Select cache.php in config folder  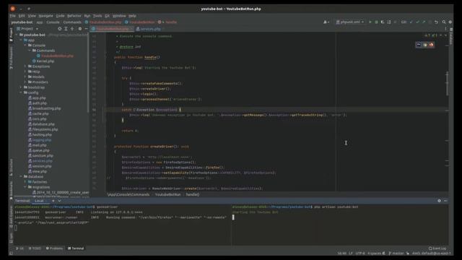pos(38,114)
